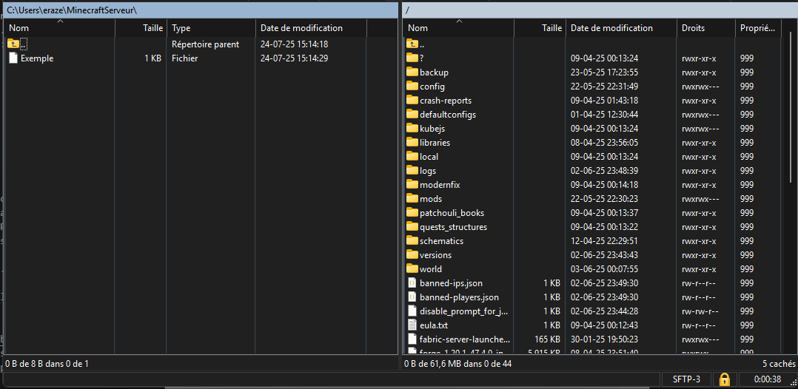Sort remote panel by Date de modification
Screen dimensions: 798x389
[621, 28]
